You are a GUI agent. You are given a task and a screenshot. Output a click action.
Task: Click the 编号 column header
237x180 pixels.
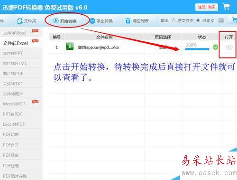57,37
